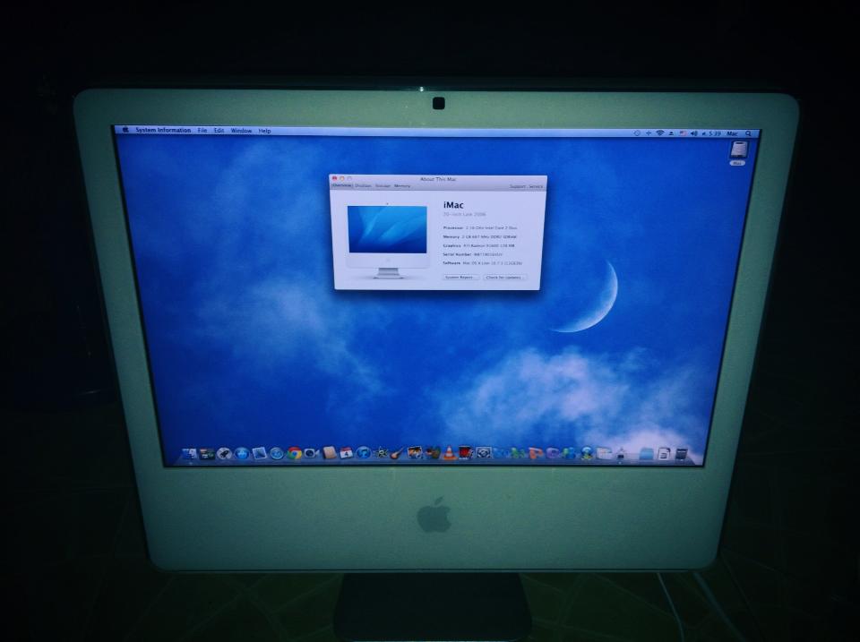Click the Support link in About window
Image resolution: width=860 pixels, height=642 pixels.
click(518, 186)
